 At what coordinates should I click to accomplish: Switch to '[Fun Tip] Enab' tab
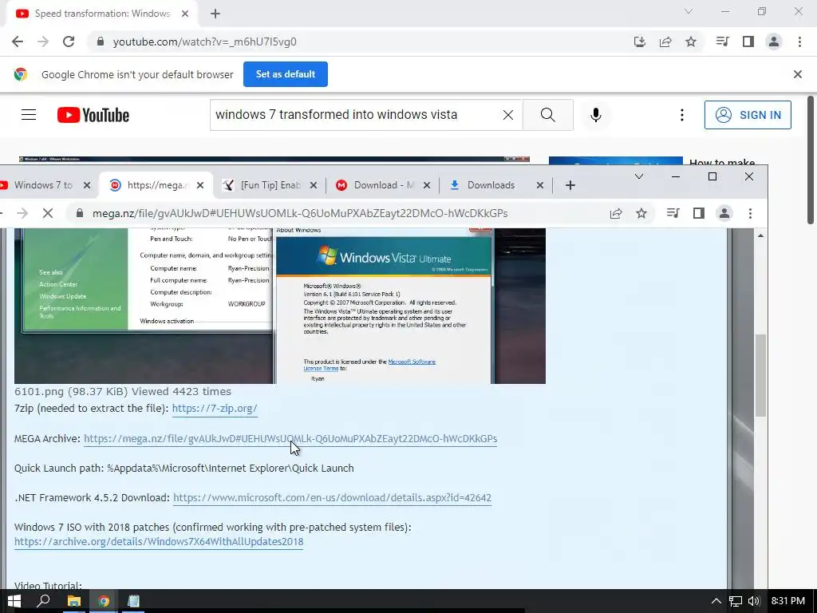click(270, 185)
